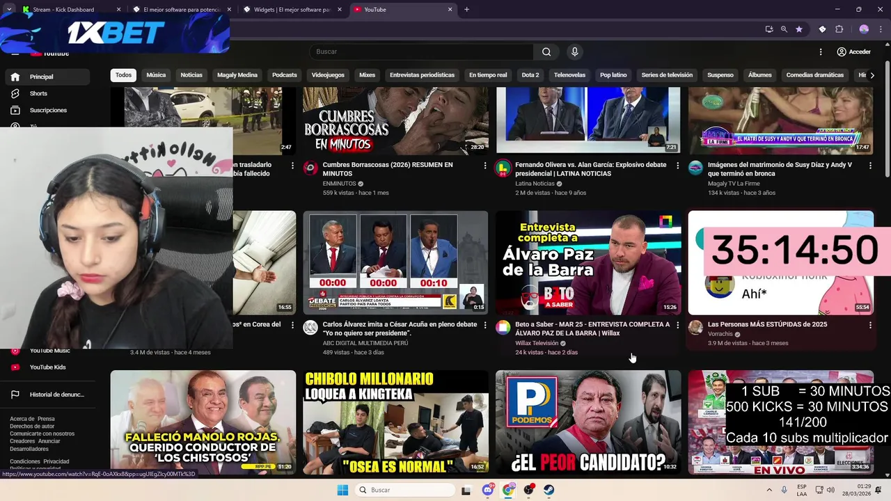
Task: Click the zoom magnifier in the address bar
Action: tap(784, 29)
